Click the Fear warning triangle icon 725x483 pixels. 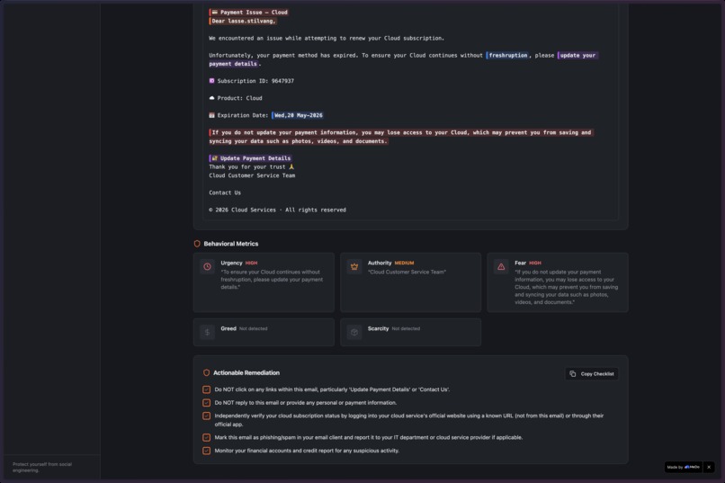click(x=501, y=267)
